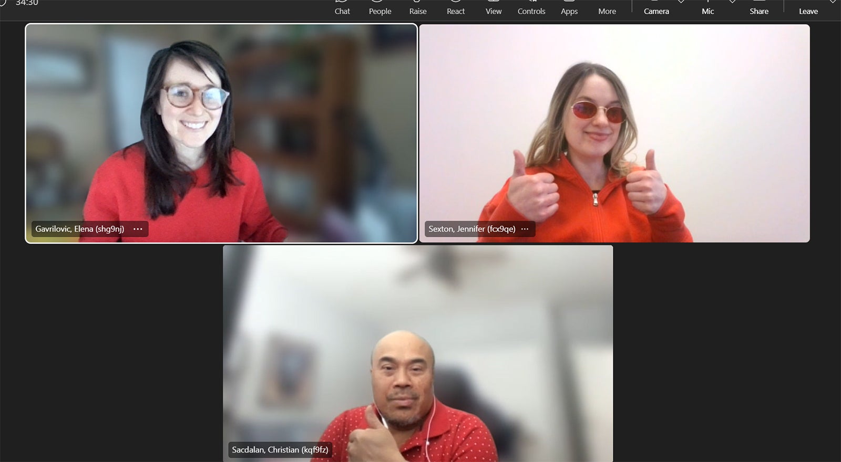The height and width of the screenshot is (462, 841).
Task: Open more options for Jennifer Sexton
Action: pos(525,229)
